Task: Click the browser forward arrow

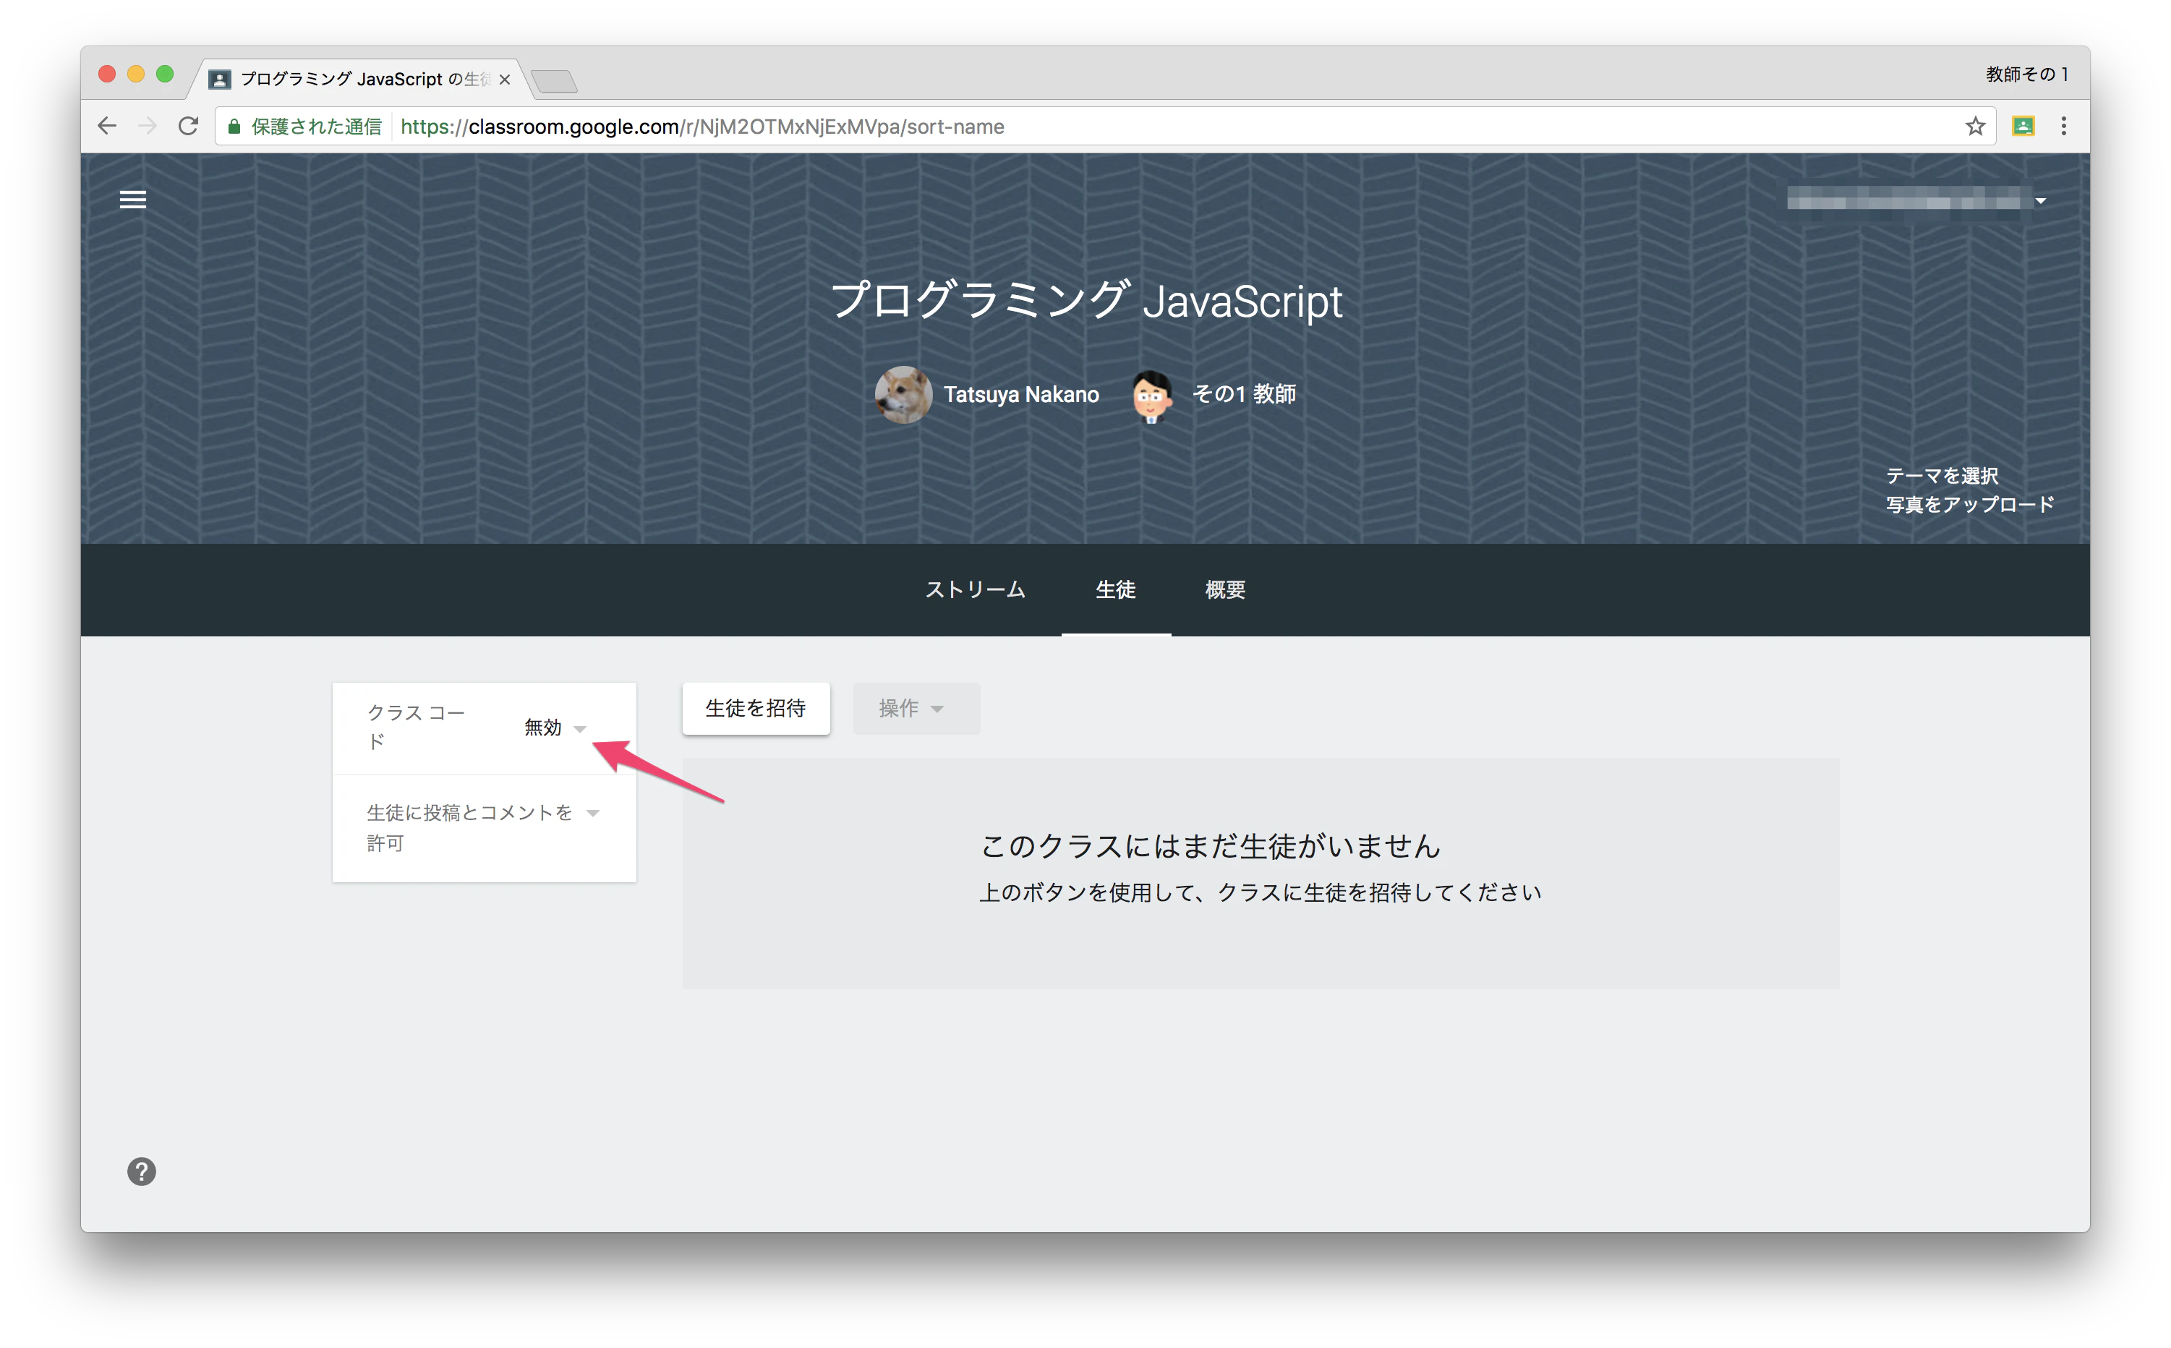Action: (x=147, y=127)
